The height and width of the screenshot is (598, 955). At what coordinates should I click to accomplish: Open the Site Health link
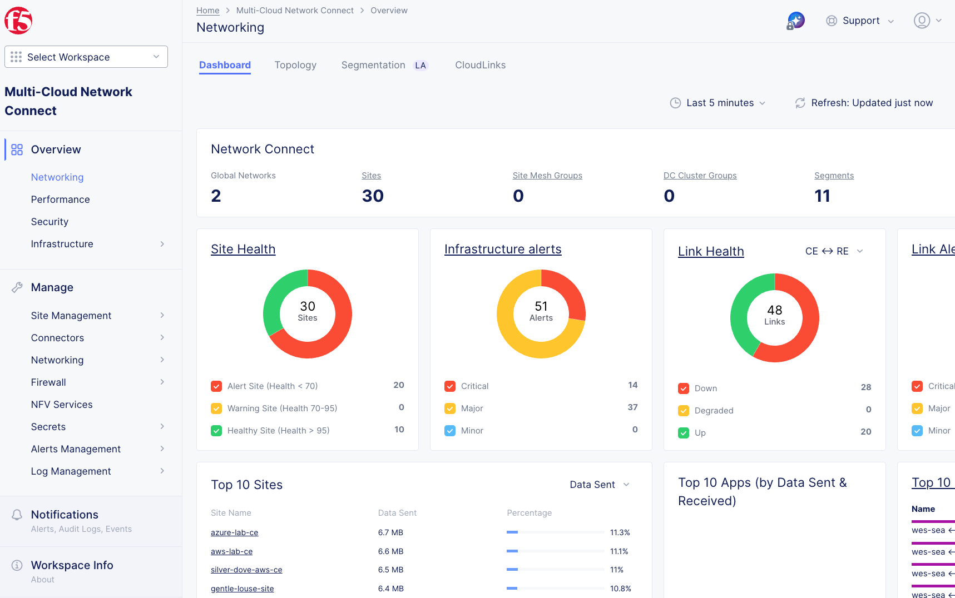click(243, 249)
